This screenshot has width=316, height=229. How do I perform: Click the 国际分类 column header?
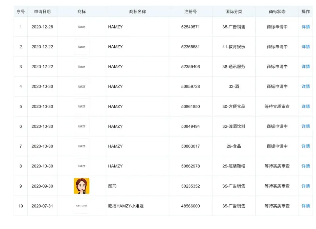pyautogui.click(x=234, y=12)
